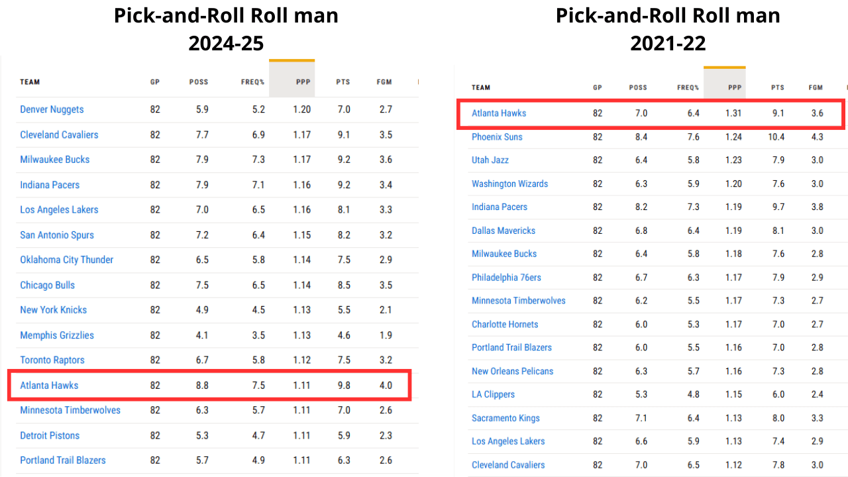Go to the Dallas Mavericks link

[503, 231]
